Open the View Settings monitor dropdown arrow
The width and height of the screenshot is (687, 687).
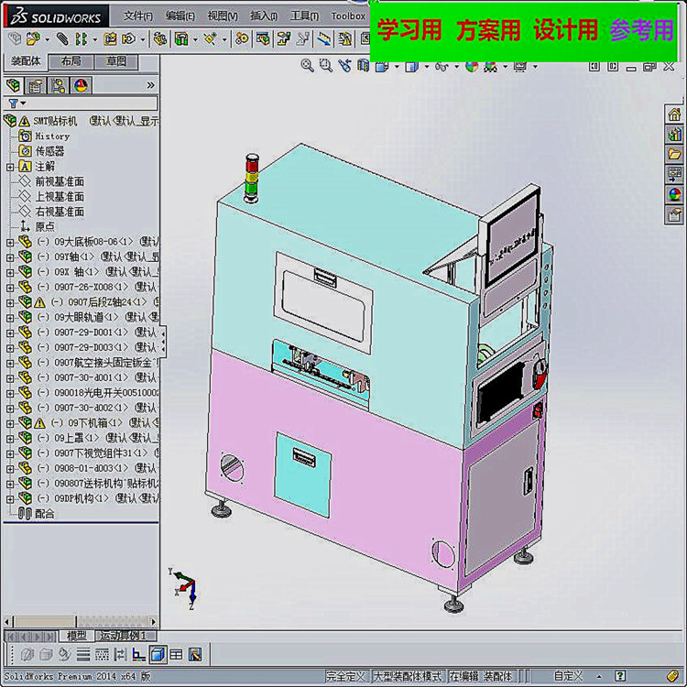pyautogui.click(x=536, y=67)
